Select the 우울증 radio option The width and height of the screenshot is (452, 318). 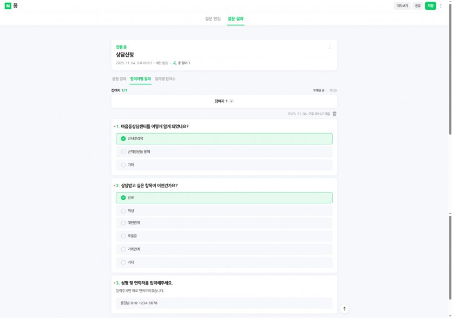[123, 236]
